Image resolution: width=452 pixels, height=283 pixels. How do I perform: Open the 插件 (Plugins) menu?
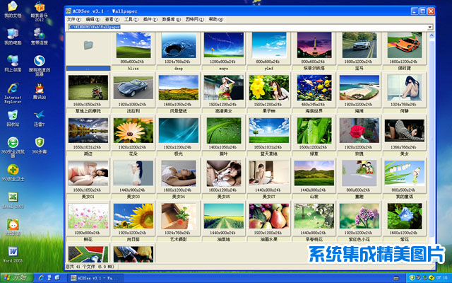tap(150, 19)
